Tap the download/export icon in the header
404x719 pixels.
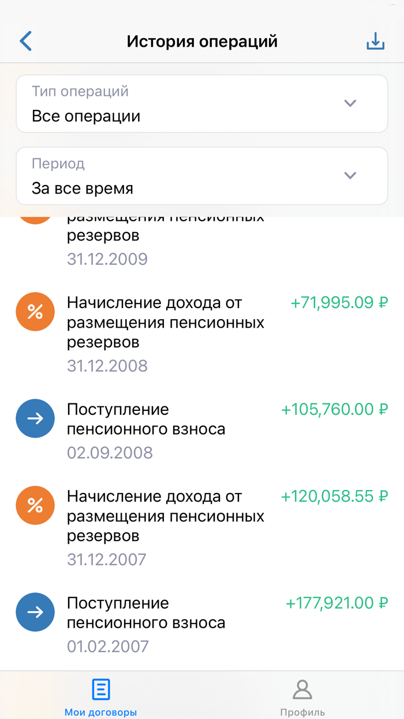point(376,41)
